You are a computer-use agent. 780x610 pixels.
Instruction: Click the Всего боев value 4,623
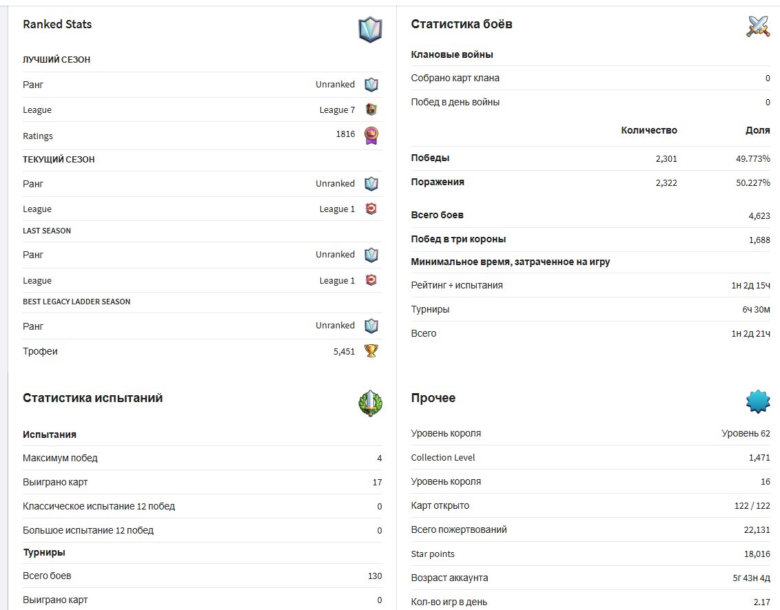coord(759,215)
